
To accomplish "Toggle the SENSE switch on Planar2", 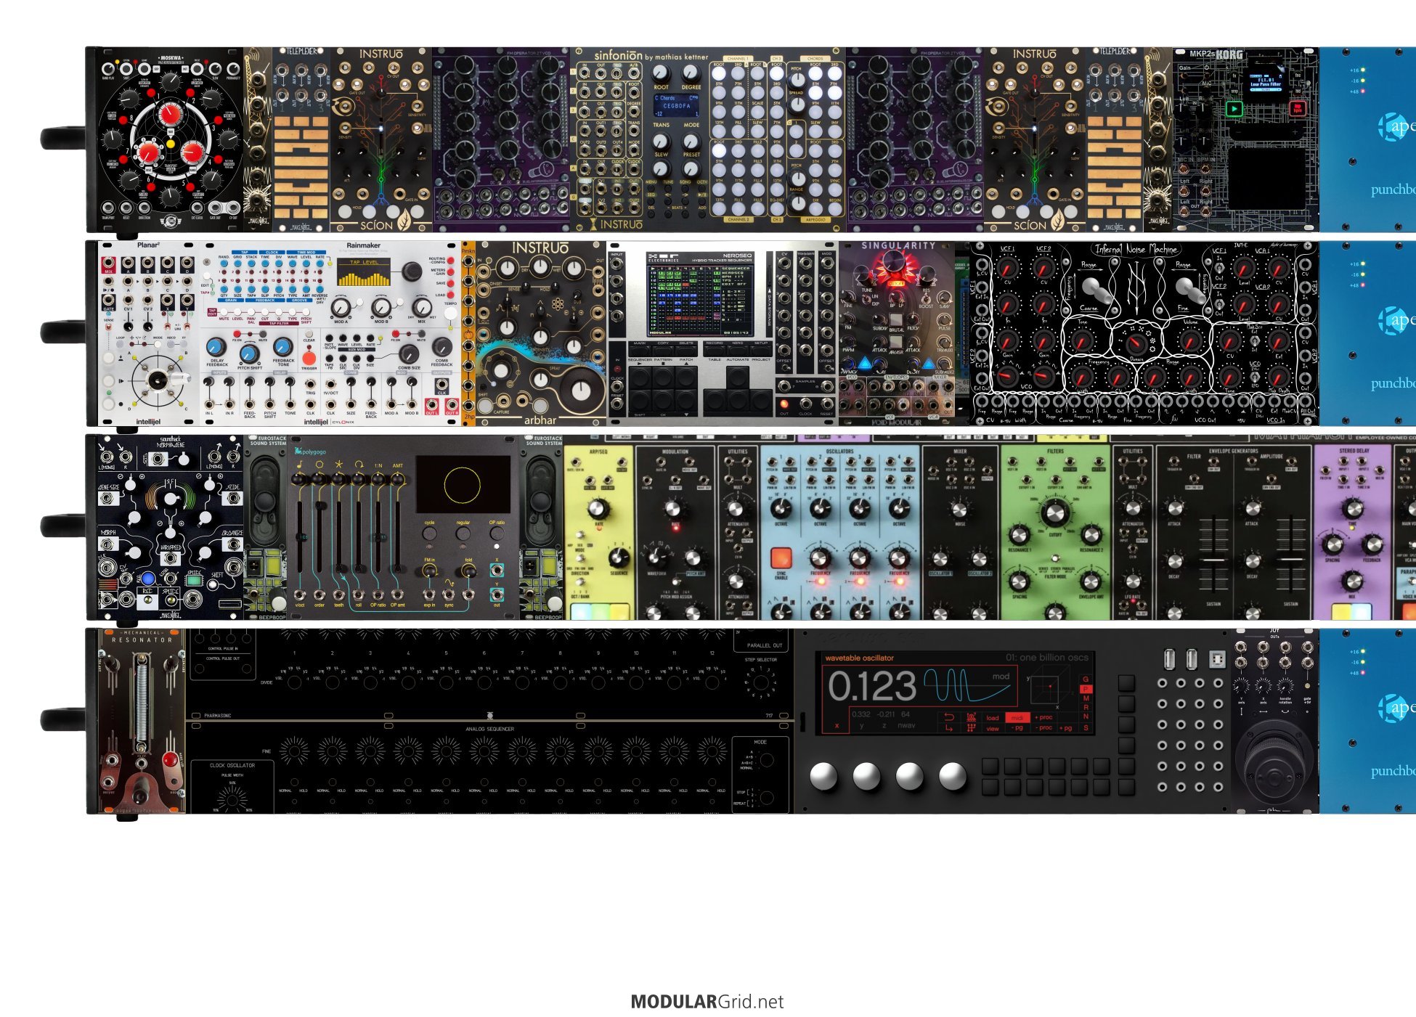I will click(x=109, y=326).
